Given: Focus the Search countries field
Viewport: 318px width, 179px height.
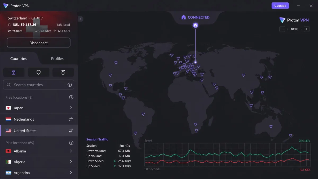Looking at the screenshot, I should tap(39, 85).
